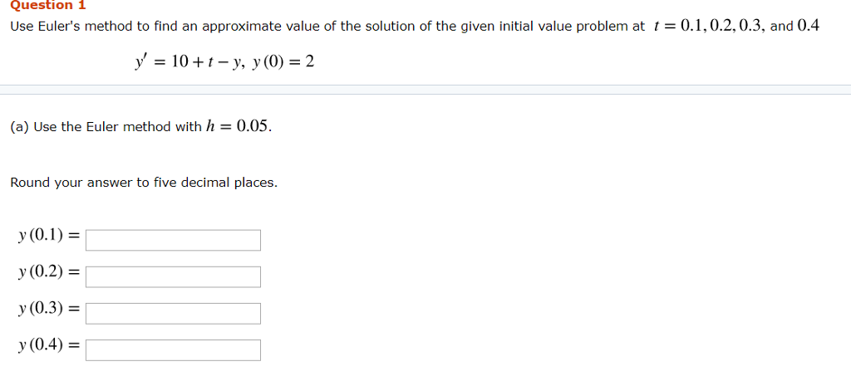Image resolution: width=851 pixels, height=386 pixels.
Task: Focus the y(0.2) answer field
Action: 173,276
